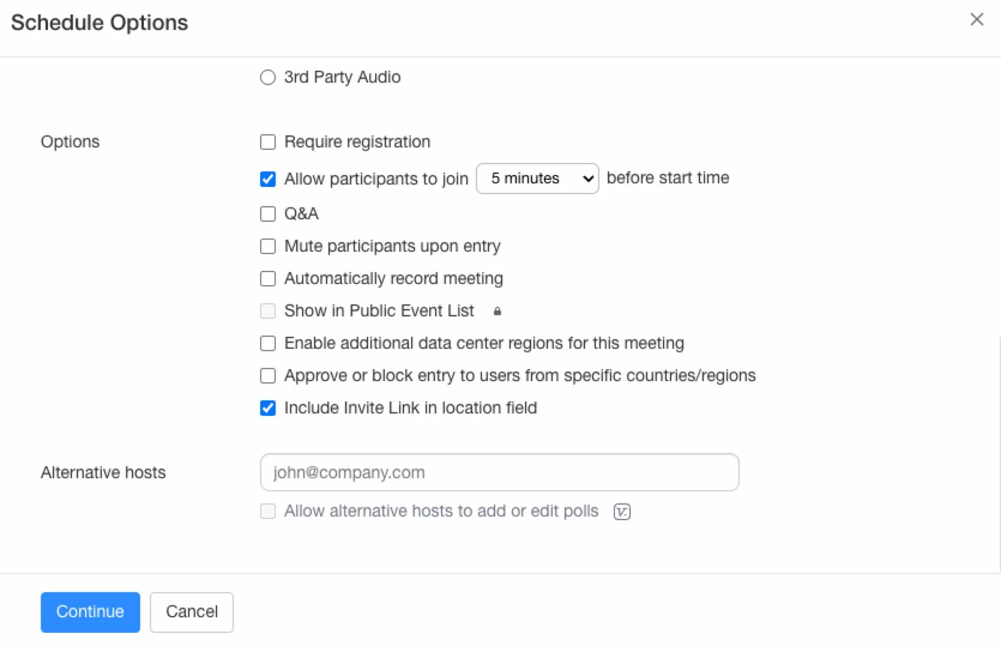
Task: Click the info icon next to edit polls
Action: (x=622, y=512)
